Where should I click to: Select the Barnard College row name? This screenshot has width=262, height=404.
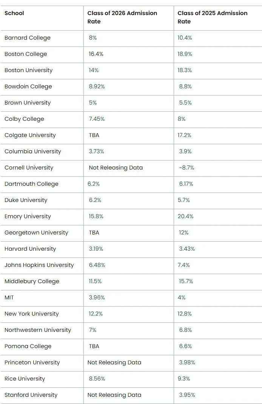tap(28, 38)
